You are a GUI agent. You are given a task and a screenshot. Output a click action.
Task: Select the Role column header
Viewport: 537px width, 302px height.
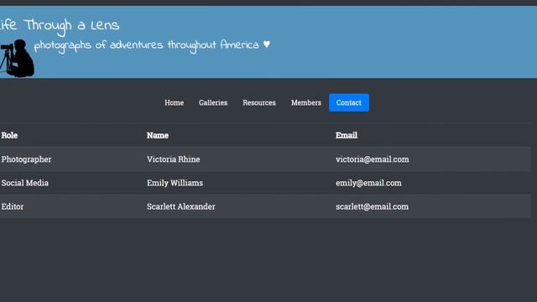click(9, 135)
